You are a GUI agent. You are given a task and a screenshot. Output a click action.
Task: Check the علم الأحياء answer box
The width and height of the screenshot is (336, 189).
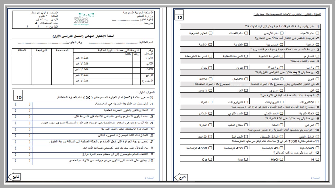coord(317,33)
